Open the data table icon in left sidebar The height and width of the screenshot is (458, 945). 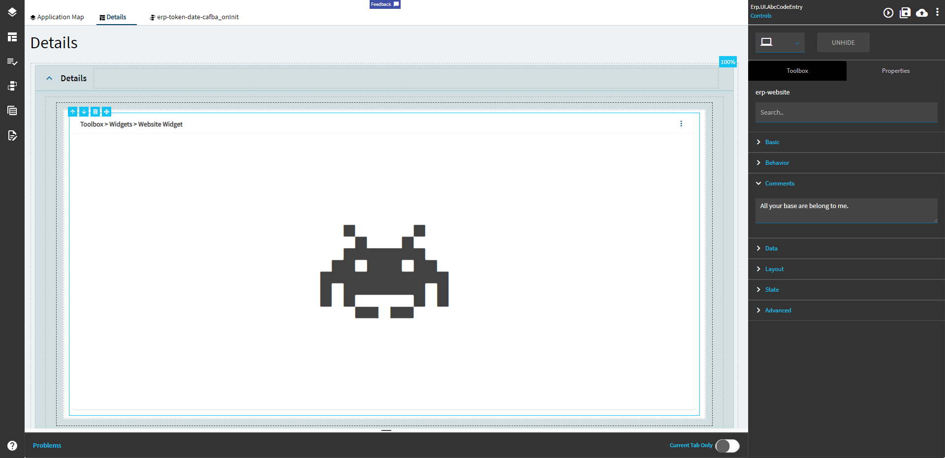pos(12,111)
